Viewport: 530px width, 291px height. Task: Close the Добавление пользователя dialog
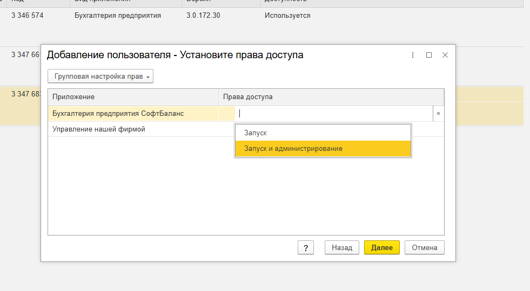click(445, 55)
